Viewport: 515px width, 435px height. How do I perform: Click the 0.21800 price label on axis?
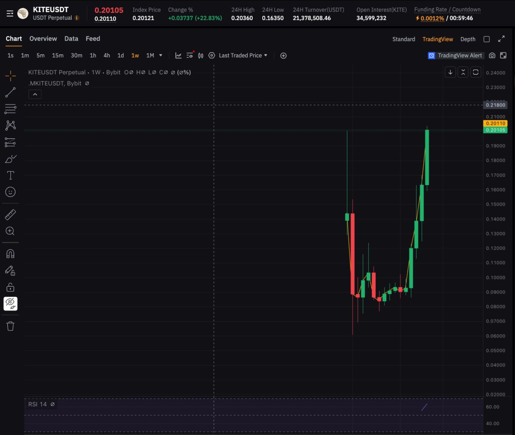coord(495,105)
